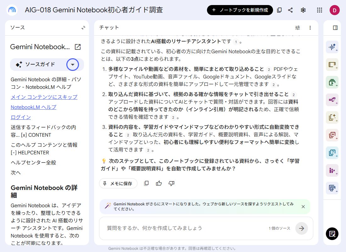Create a mind map from studio sidebar

tap(332, 100)
